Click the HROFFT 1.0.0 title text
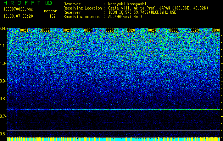 (x=28, y=3)
